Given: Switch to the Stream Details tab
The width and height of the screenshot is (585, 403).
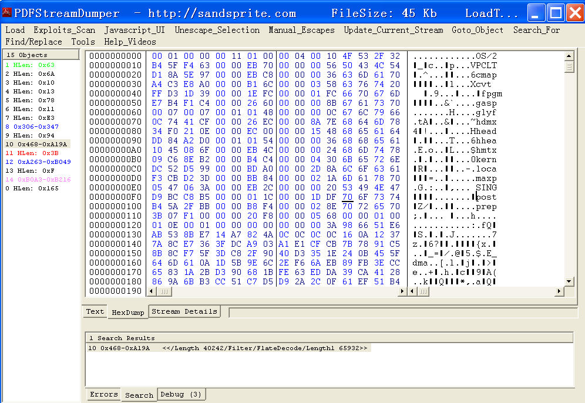Looking at the screenshot, I should [x=184, y=311].
